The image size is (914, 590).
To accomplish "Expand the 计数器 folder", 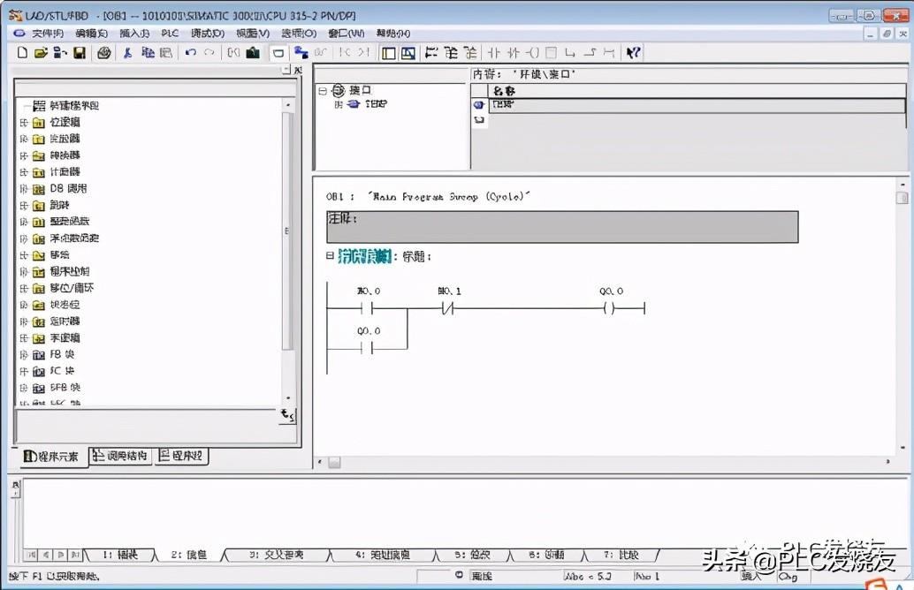I will (x=24, y=172).
